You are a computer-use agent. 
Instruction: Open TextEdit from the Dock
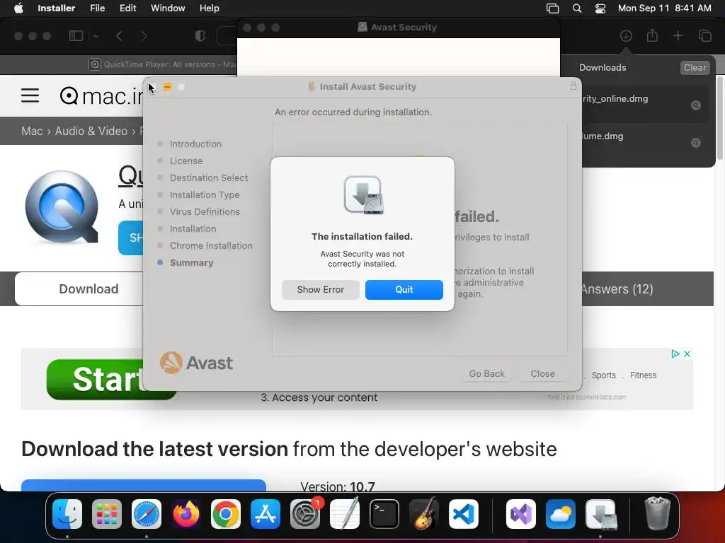(x=345, y=514)
